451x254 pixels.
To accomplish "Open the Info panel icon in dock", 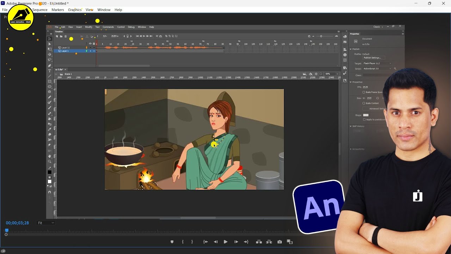I will 345,55.
